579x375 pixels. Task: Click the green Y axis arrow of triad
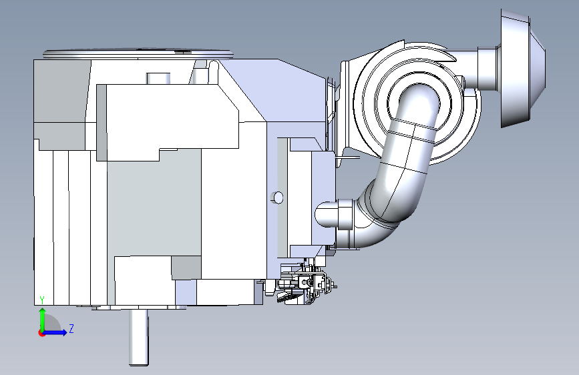click(43, 319)
